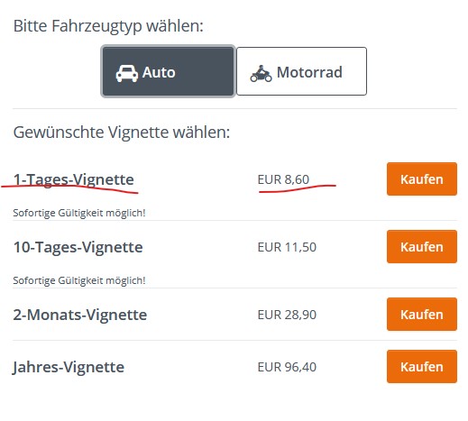Purchase the Jahres-Vignette via Kaufen

(422, 367)
